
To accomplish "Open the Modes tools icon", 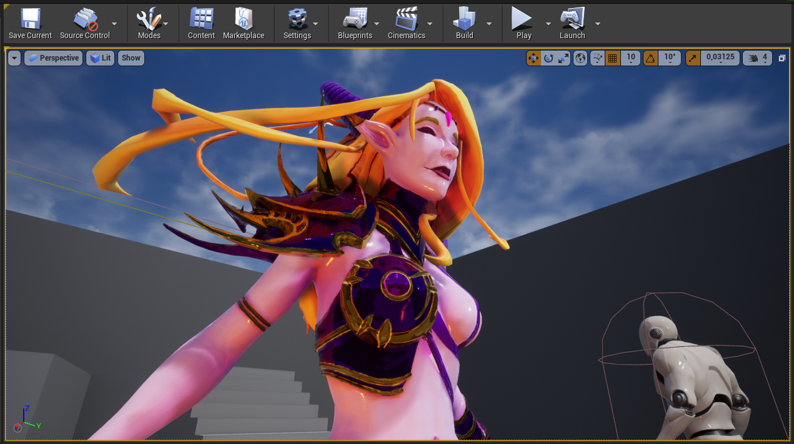I will pos(149,19).
